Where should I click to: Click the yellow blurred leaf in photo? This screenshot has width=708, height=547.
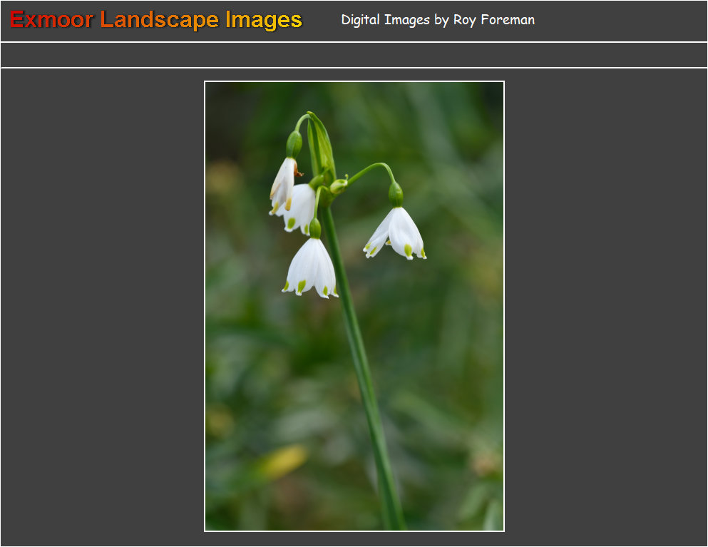pos(284,461)
